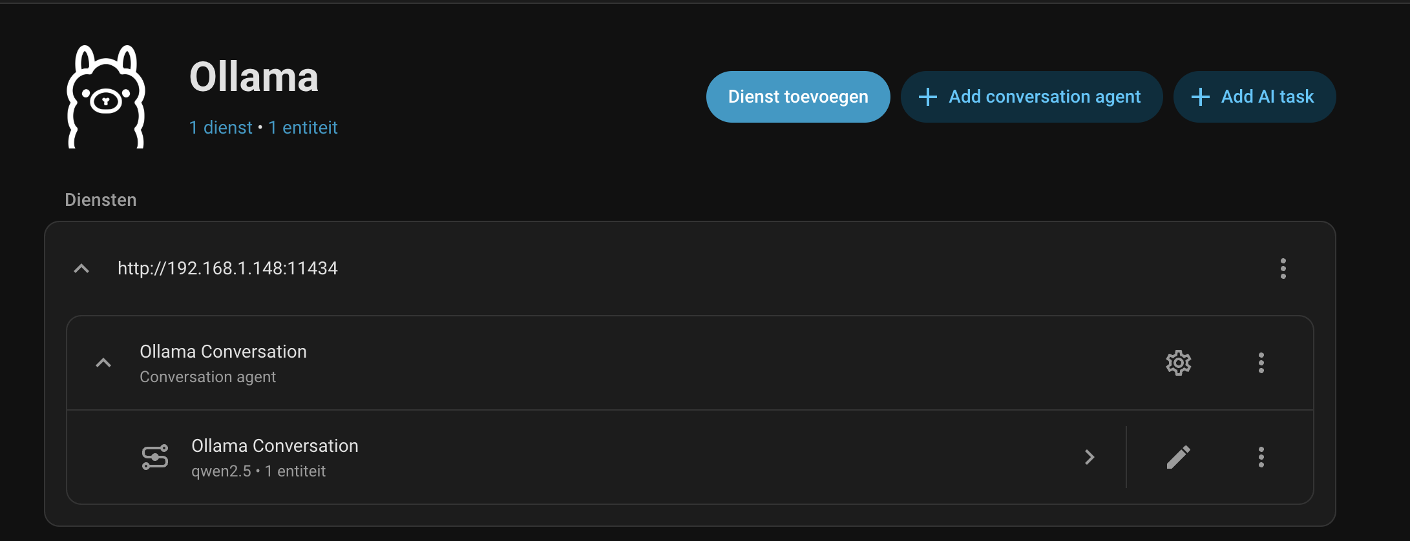The width and height of the screenshot is (1410, 541).
Task: Collapse the Ollama Conversation agent group
Action: 103,363
